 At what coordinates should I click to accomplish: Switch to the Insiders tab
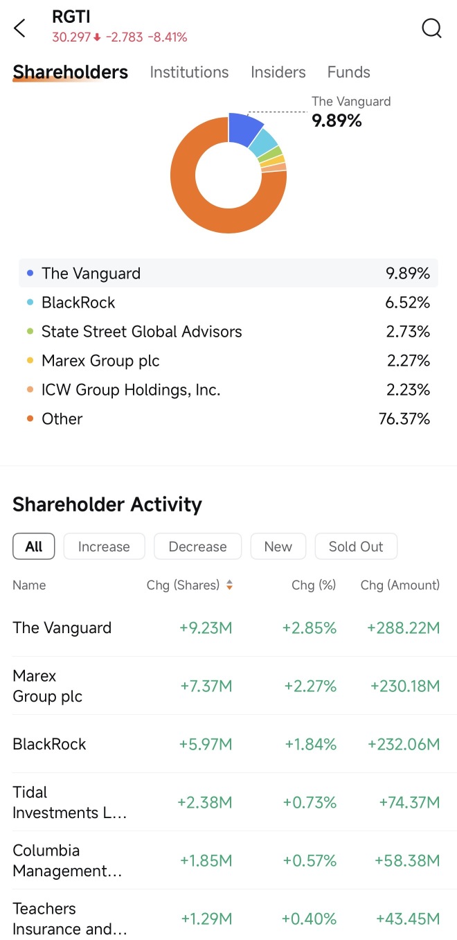click(x=278, y=72)
